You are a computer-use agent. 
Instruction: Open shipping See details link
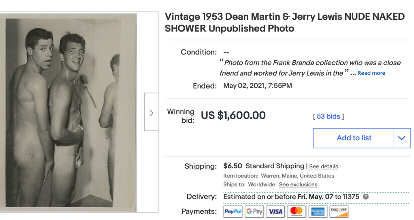point(323,167)
